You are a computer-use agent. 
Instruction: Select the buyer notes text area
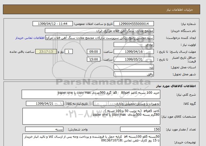(91, 140)
